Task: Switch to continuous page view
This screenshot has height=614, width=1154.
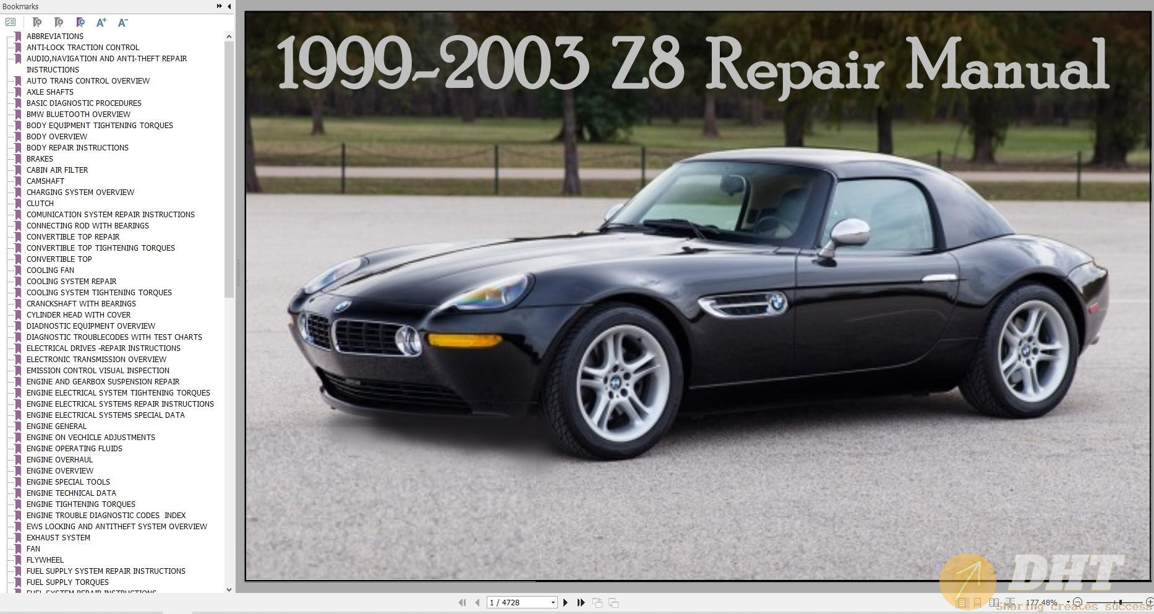Action: (978, 602)
